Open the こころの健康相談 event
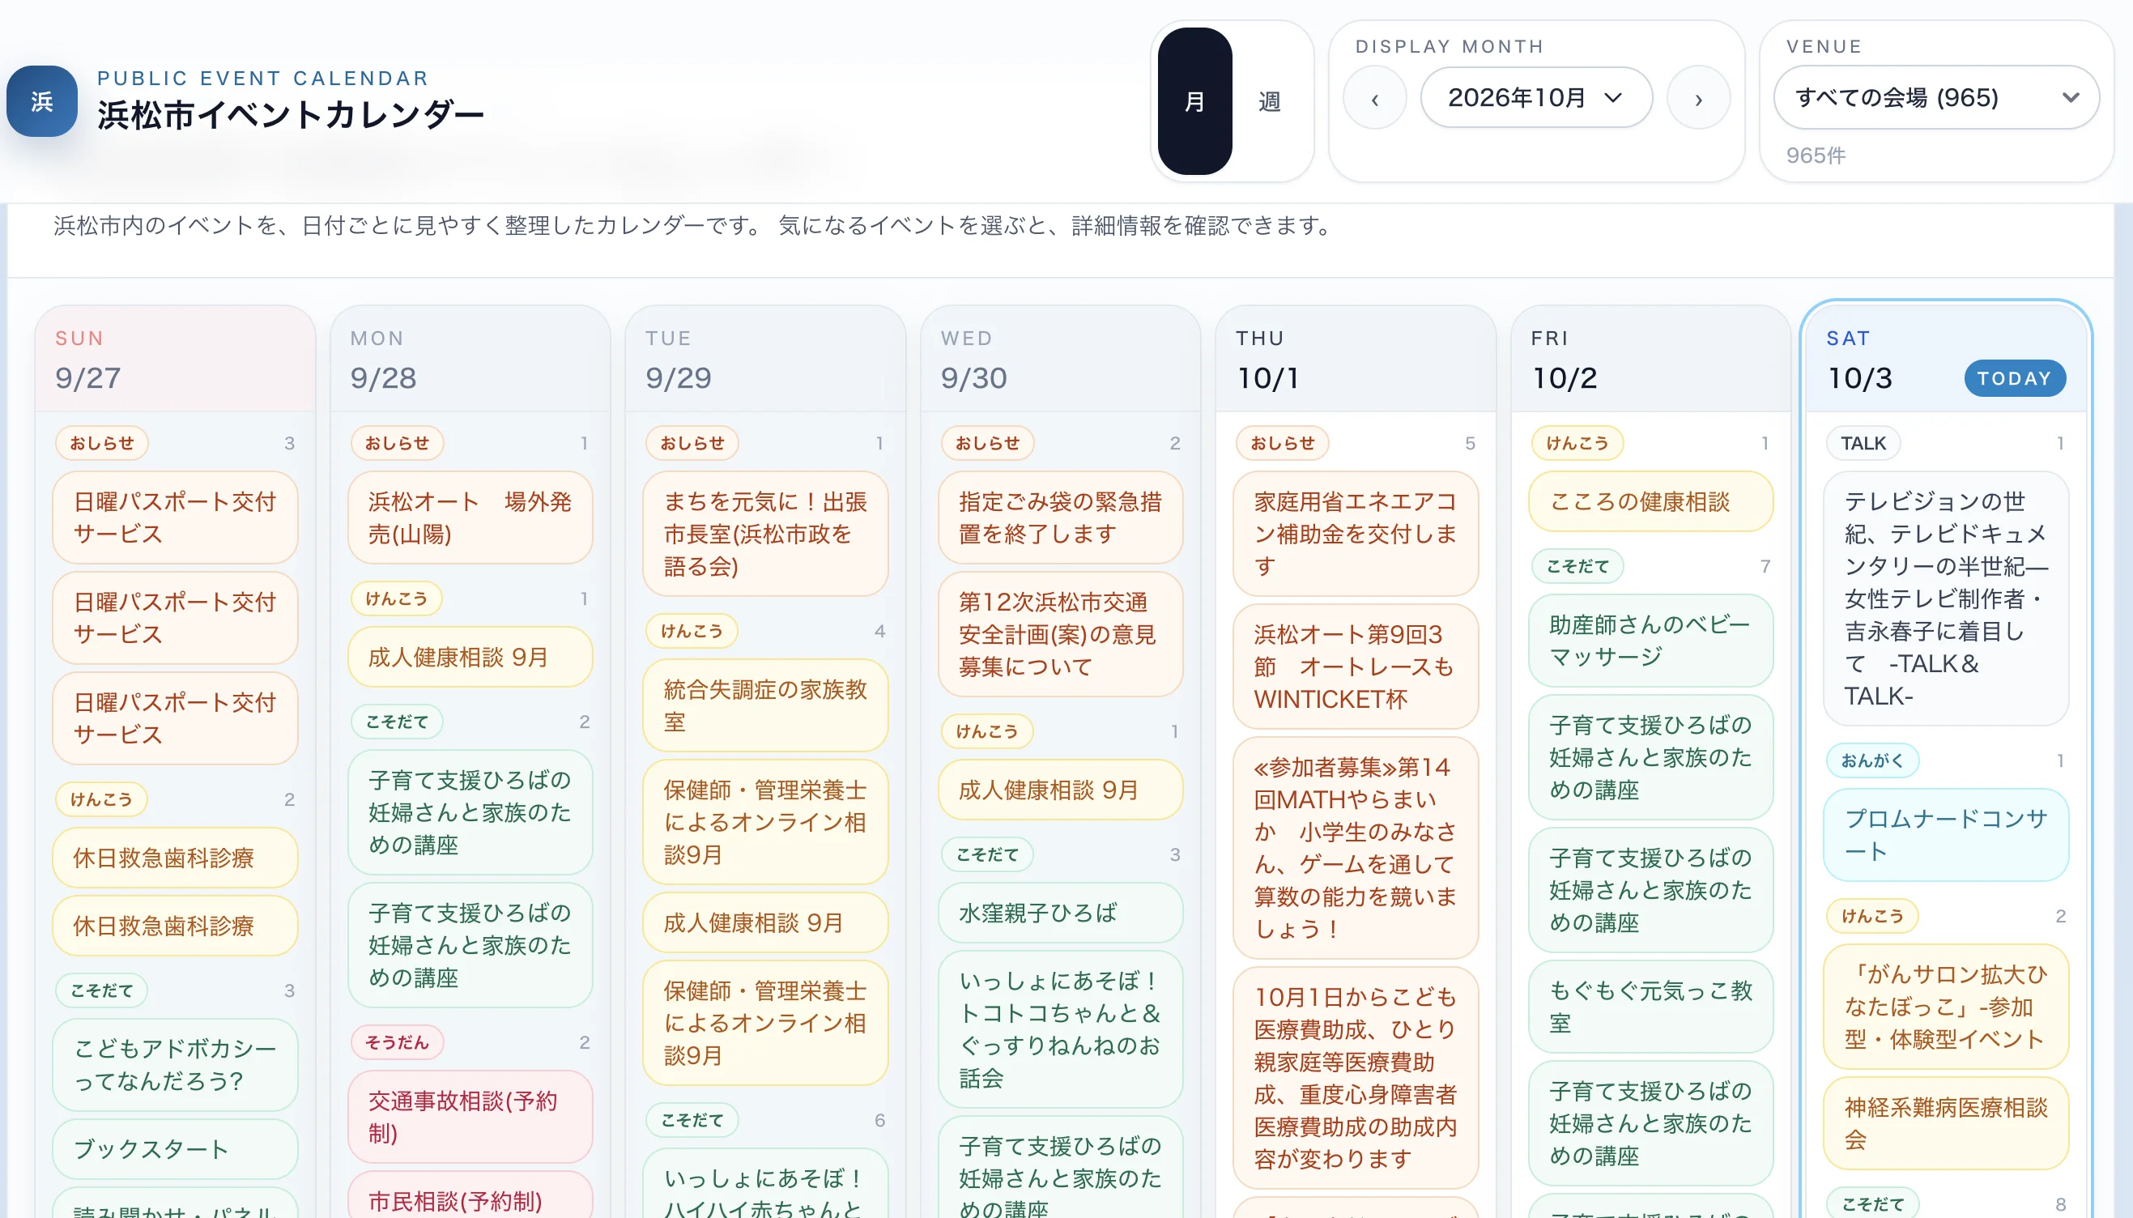2133x1218 pixels. click(1650, 501)
